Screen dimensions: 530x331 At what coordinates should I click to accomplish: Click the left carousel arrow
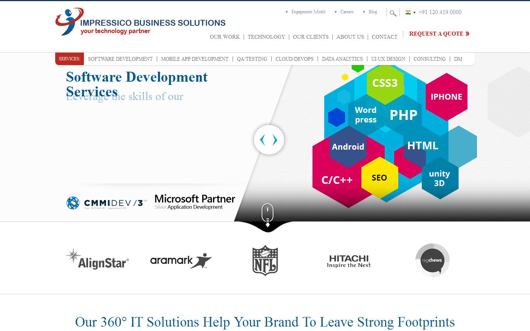pos(263,140)
